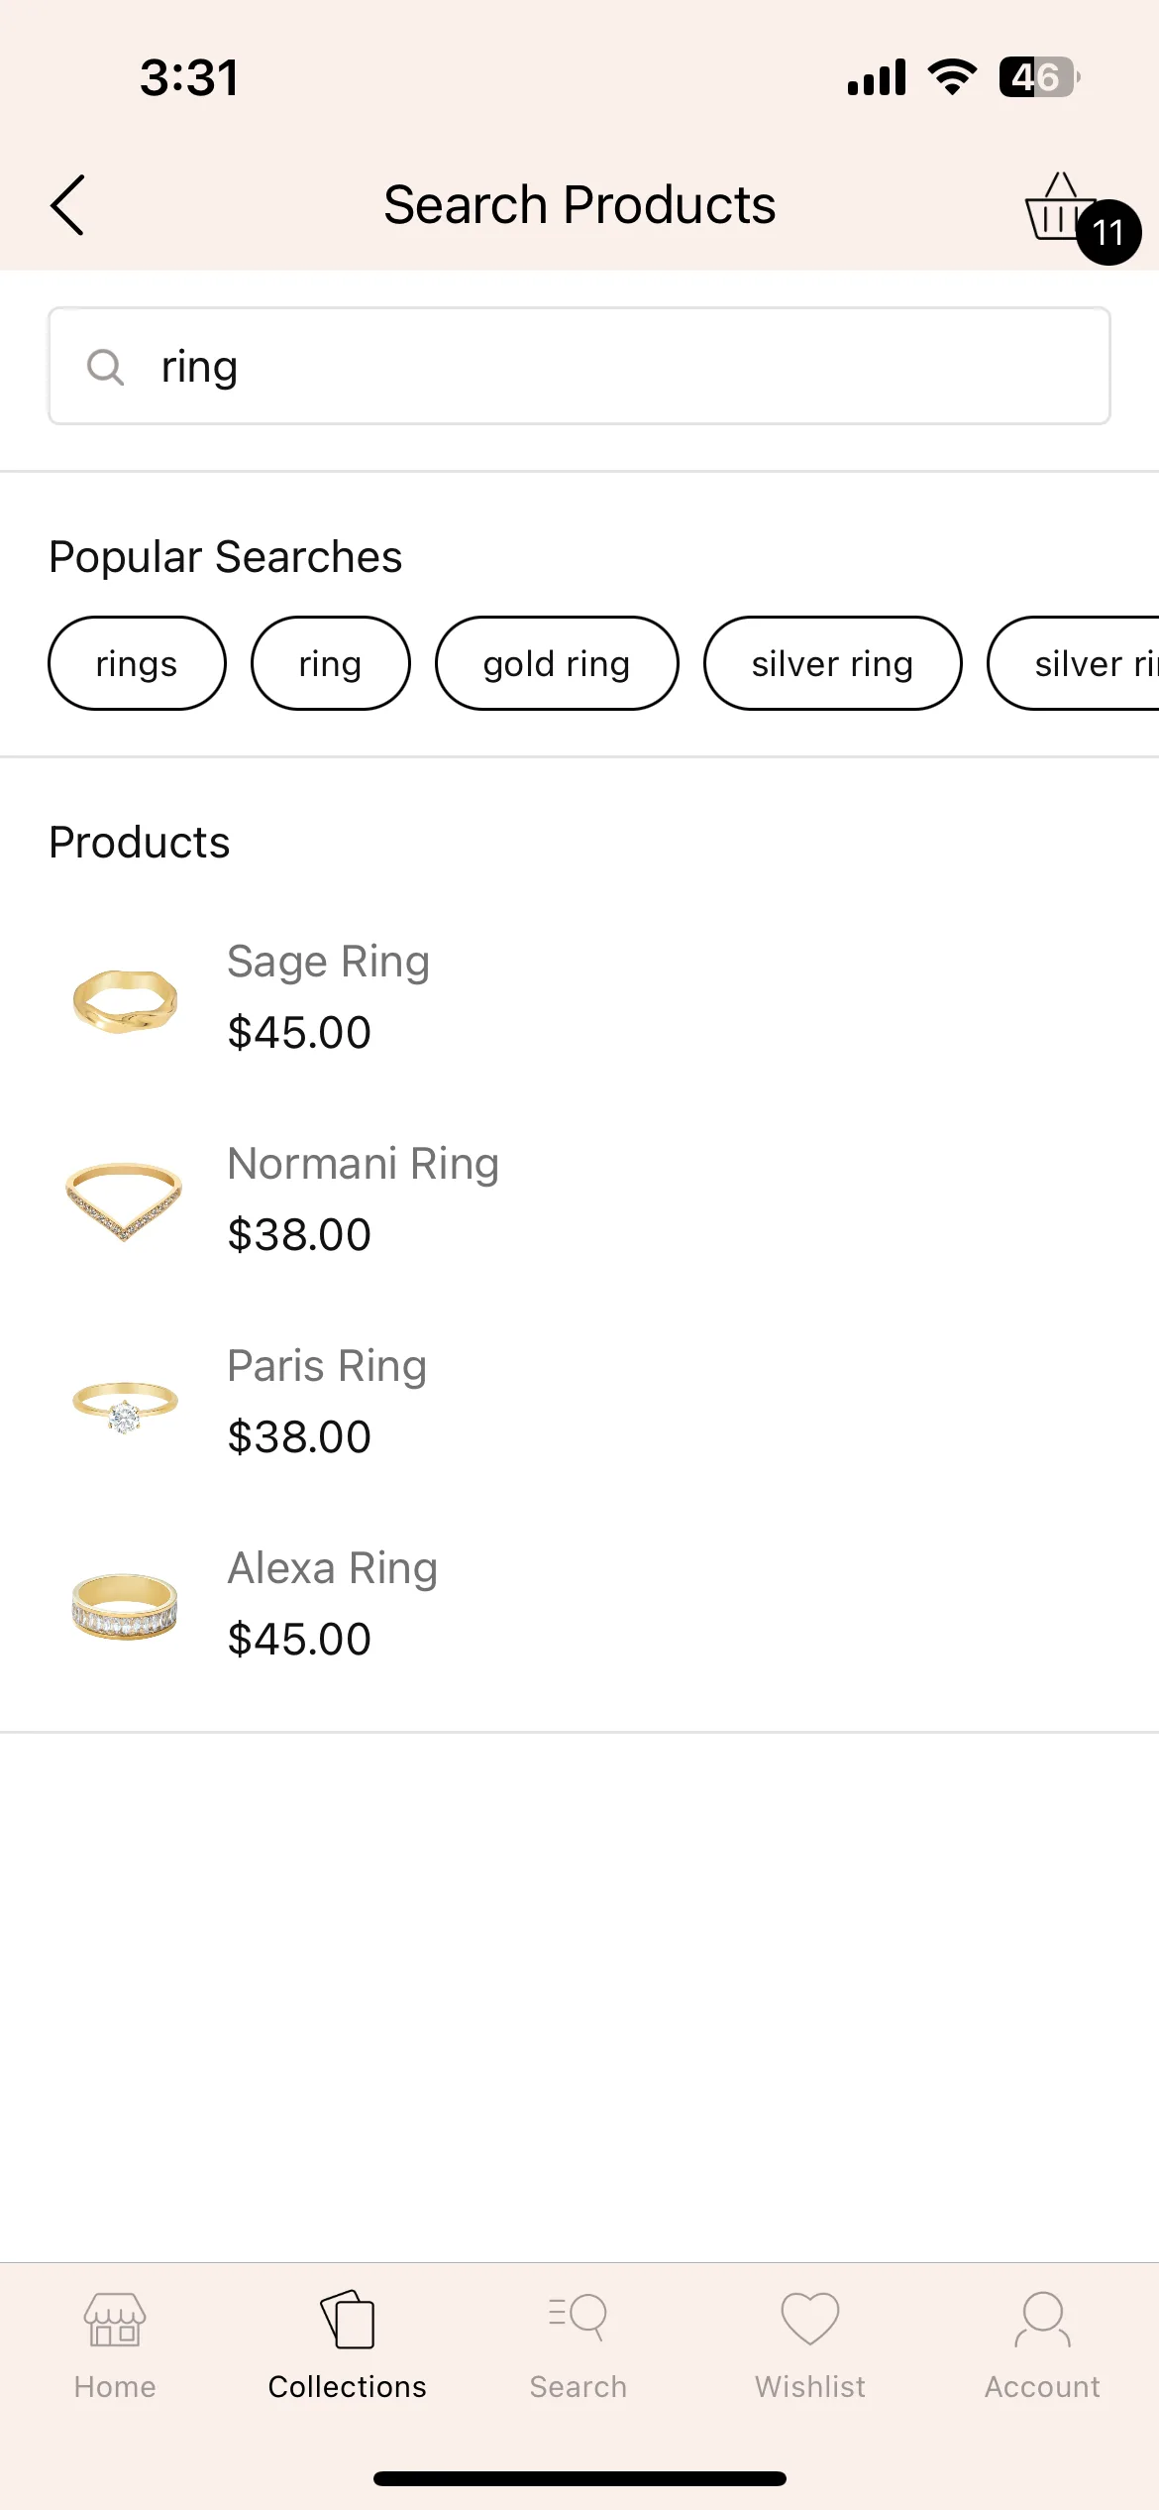Tap the magnifier icon in search field

105,367
